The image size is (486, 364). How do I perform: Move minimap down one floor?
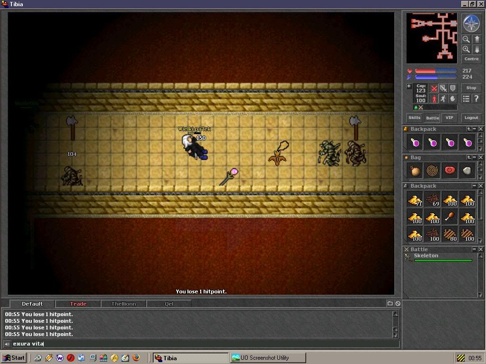477,49
